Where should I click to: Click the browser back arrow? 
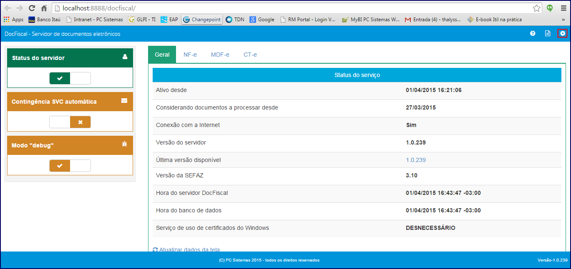(x=8, y=8)
